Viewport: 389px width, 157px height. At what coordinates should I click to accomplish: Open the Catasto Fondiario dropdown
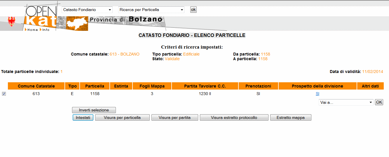point(87,10)
